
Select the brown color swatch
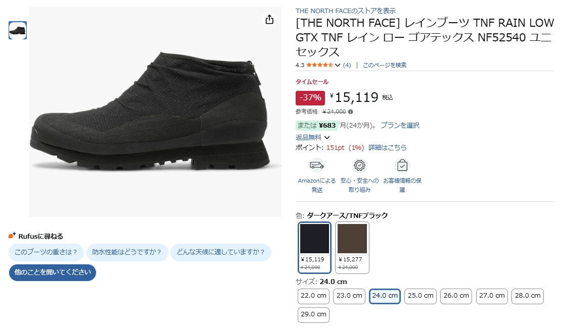(352, 247)
